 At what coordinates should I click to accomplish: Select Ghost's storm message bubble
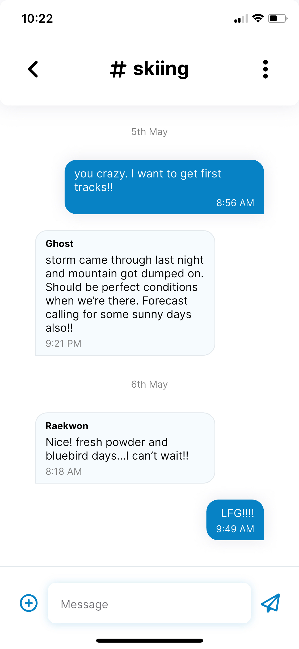tap(125, 293)
